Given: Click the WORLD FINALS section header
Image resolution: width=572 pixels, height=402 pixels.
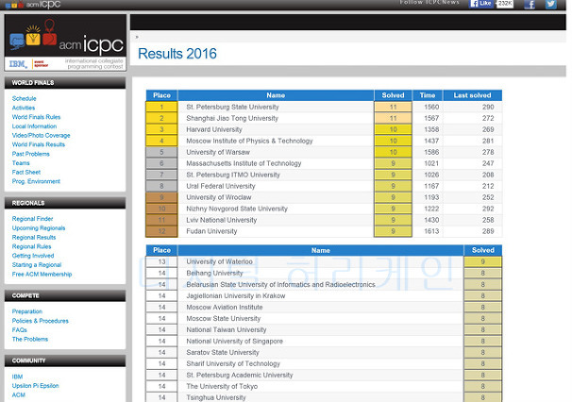Looking at the screenshot, I should 65,83.
